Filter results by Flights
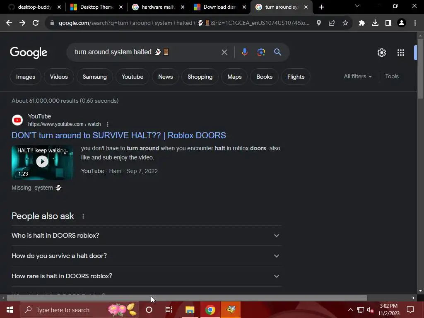This screenshot has width=424, height=318. [296, 77]
